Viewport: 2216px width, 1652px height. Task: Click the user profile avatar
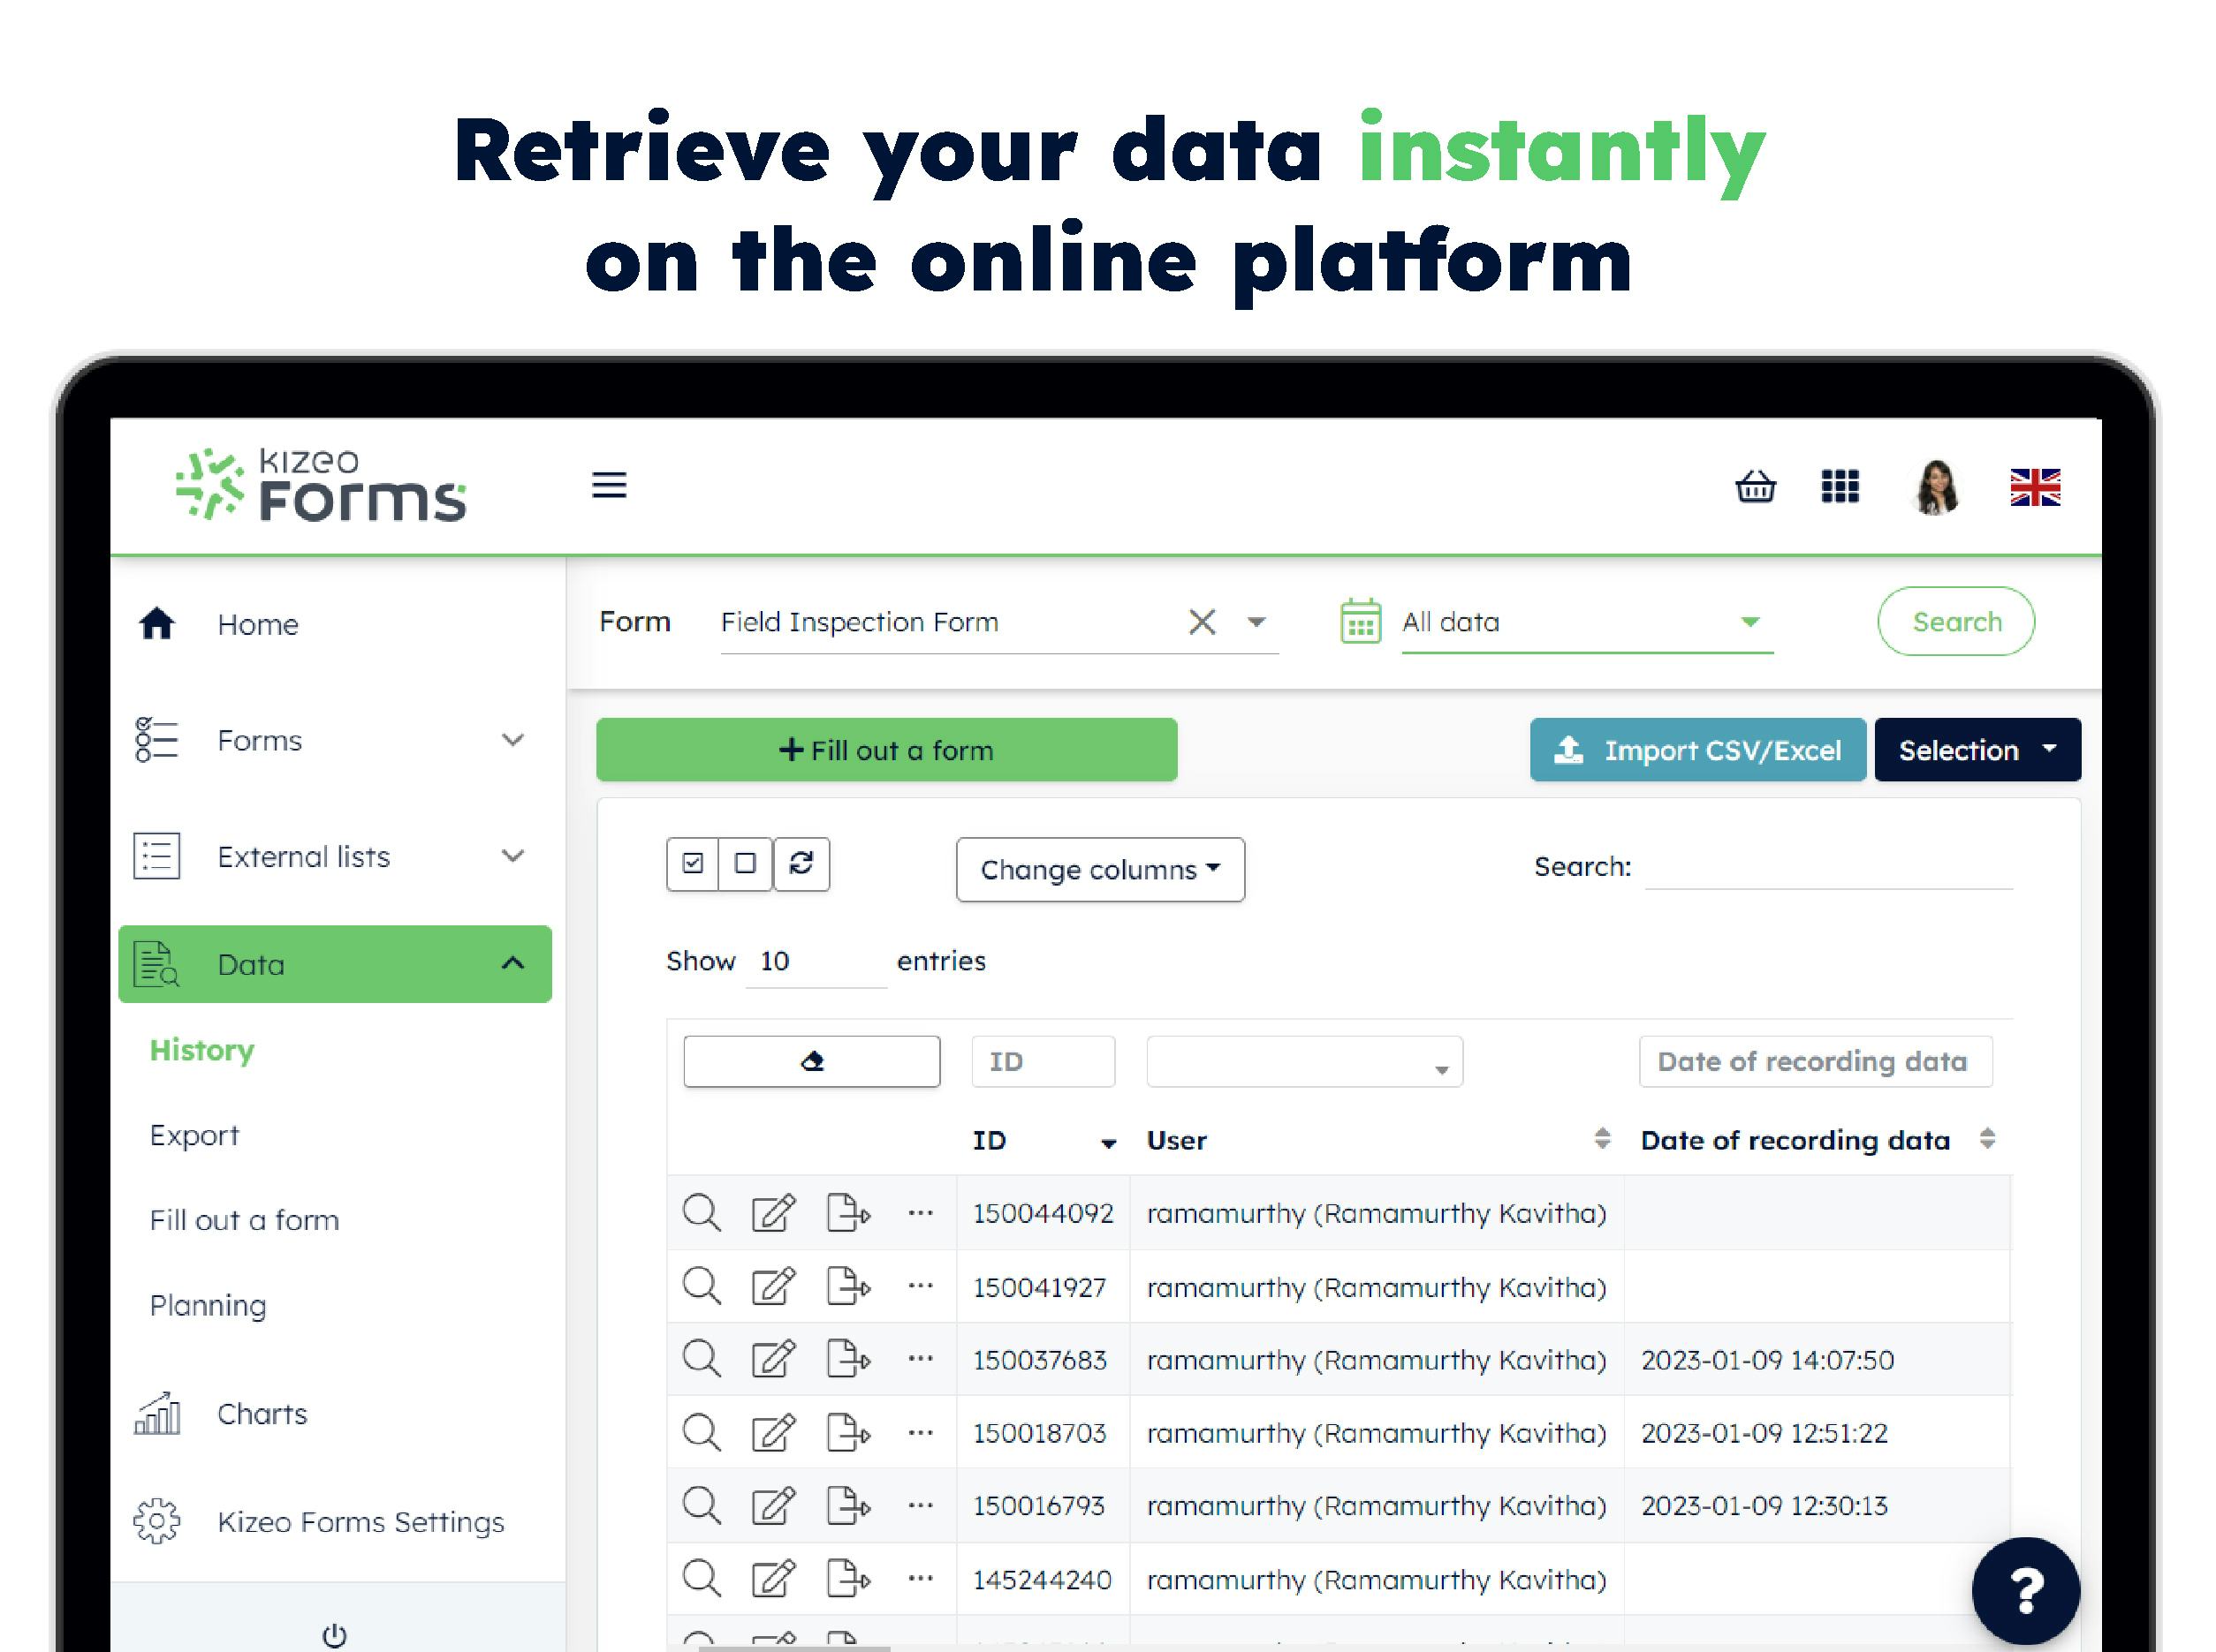click(1933, 487)
